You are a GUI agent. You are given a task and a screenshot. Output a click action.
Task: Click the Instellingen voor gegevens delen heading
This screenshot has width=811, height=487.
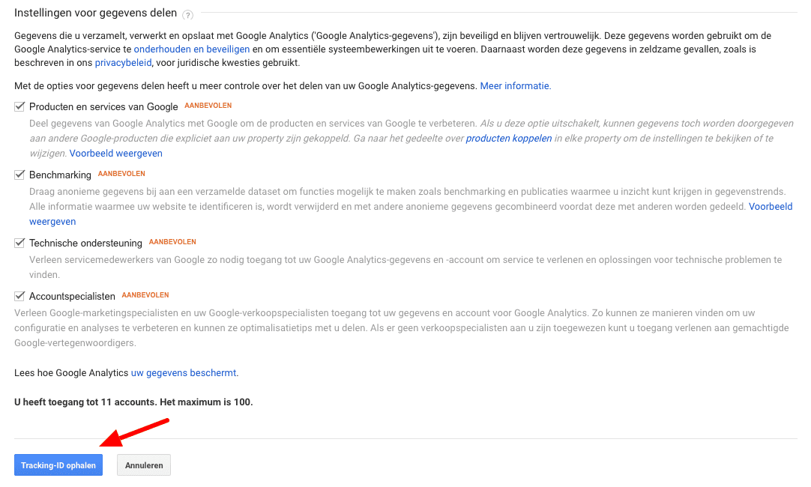(96, 13)
